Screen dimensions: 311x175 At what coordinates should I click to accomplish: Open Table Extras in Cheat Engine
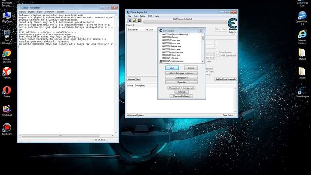tap(228, 115)
